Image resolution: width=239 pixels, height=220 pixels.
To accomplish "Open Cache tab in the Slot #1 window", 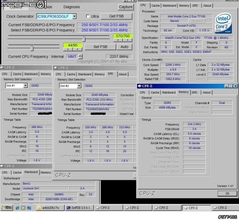I will pyautogui.click(x=17, y=74).
